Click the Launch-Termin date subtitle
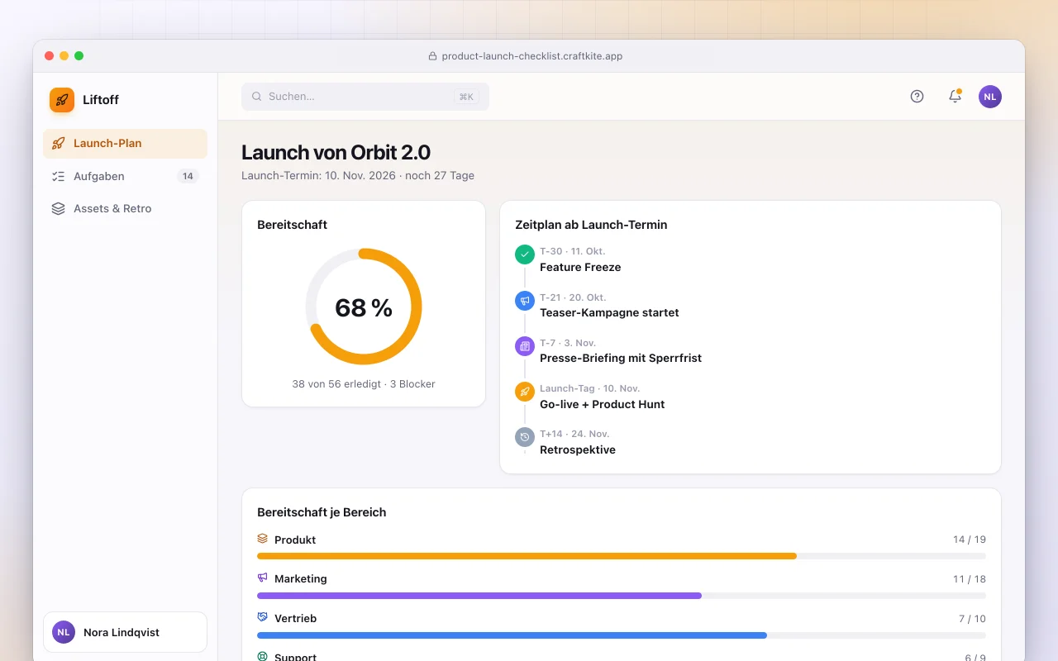Screen dimensions: 1058x661 [358, 175]
